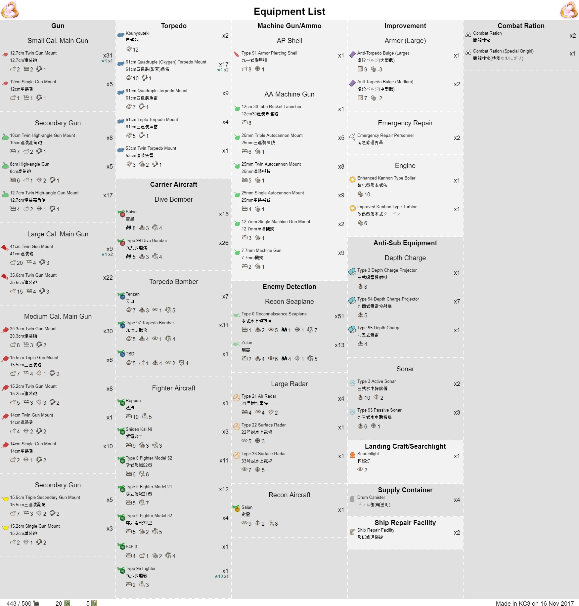Click the Saiun recon aircraft icon
Image resolution: width=579 pixels, height=606 pixels.
coord(237,509)
